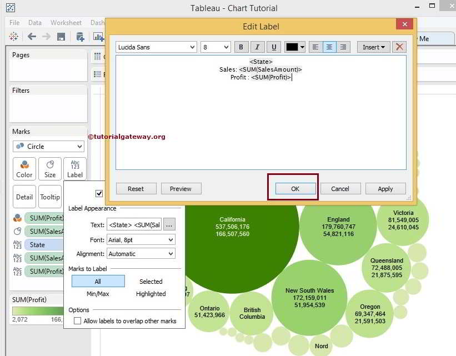This screenshot has width=456, height=356.
Task: Click the new worksheet chart icon
Action: [98, 37]
